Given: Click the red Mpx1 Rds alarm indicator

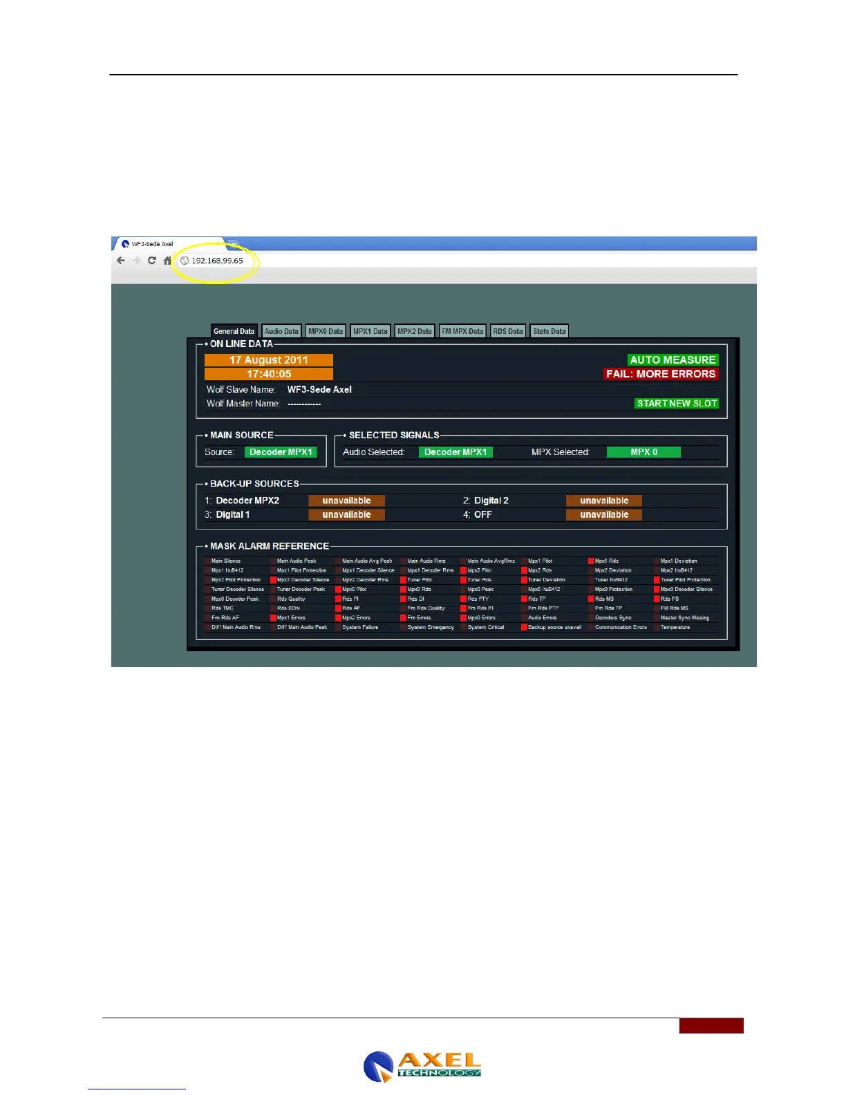Looking at the screenshot, I should (x=591, y=561).
